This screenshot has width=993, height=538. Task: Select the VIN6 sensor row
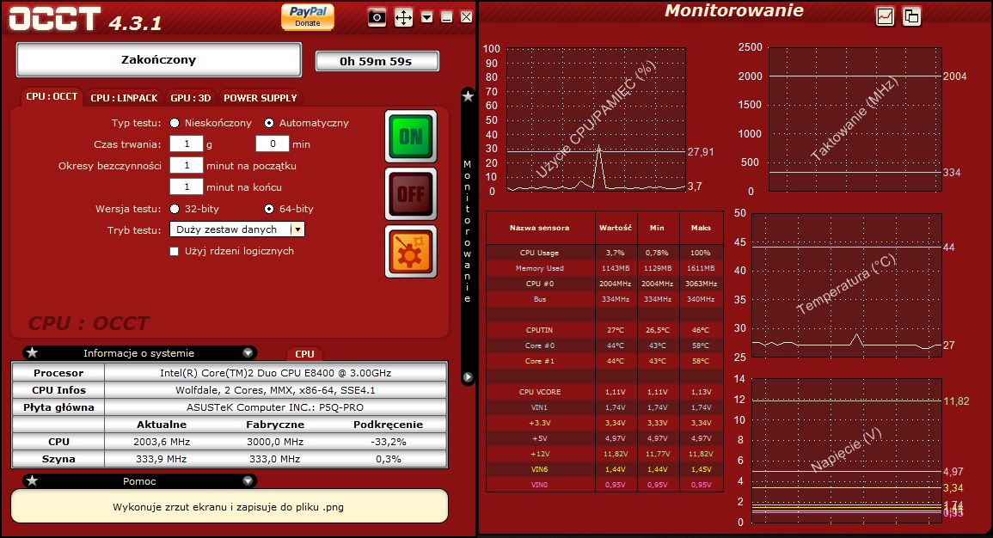(x=604, y=469)
